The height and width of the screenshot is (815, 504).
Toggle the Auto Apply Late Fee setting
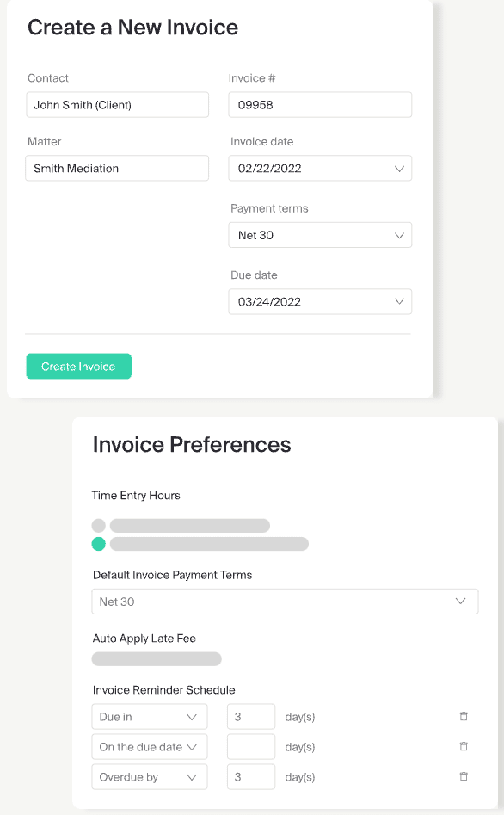tap(157, 658)
